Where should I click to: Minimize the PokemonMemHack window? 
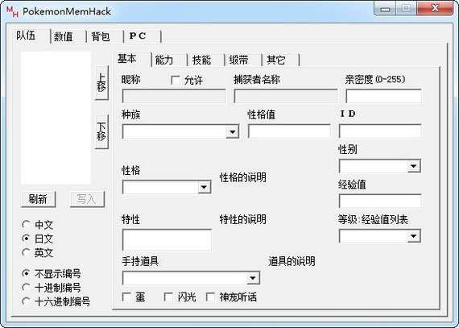coord(385,9)
